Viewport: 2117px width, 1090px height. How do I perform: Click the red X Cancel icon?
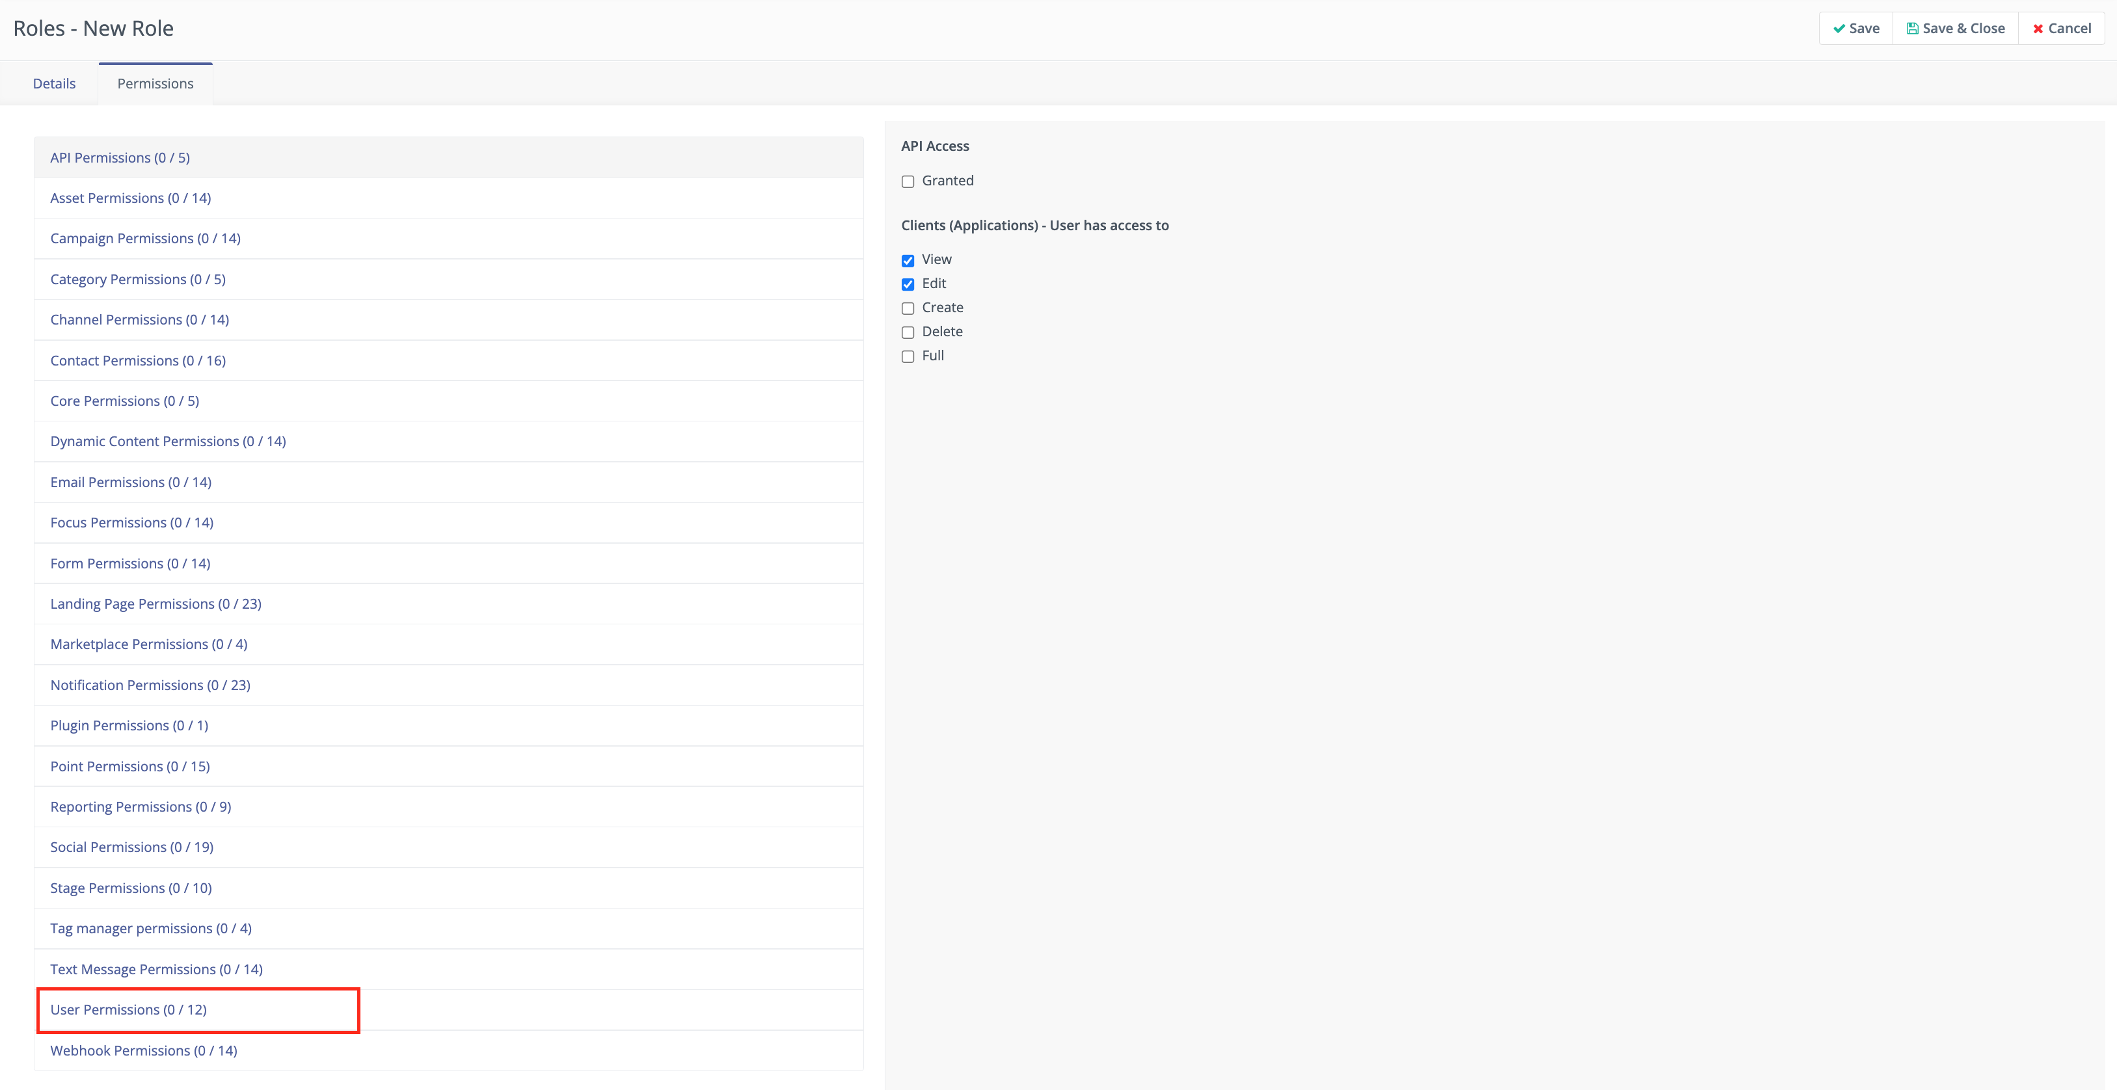pyautogui.click(x=2037, y=29)
